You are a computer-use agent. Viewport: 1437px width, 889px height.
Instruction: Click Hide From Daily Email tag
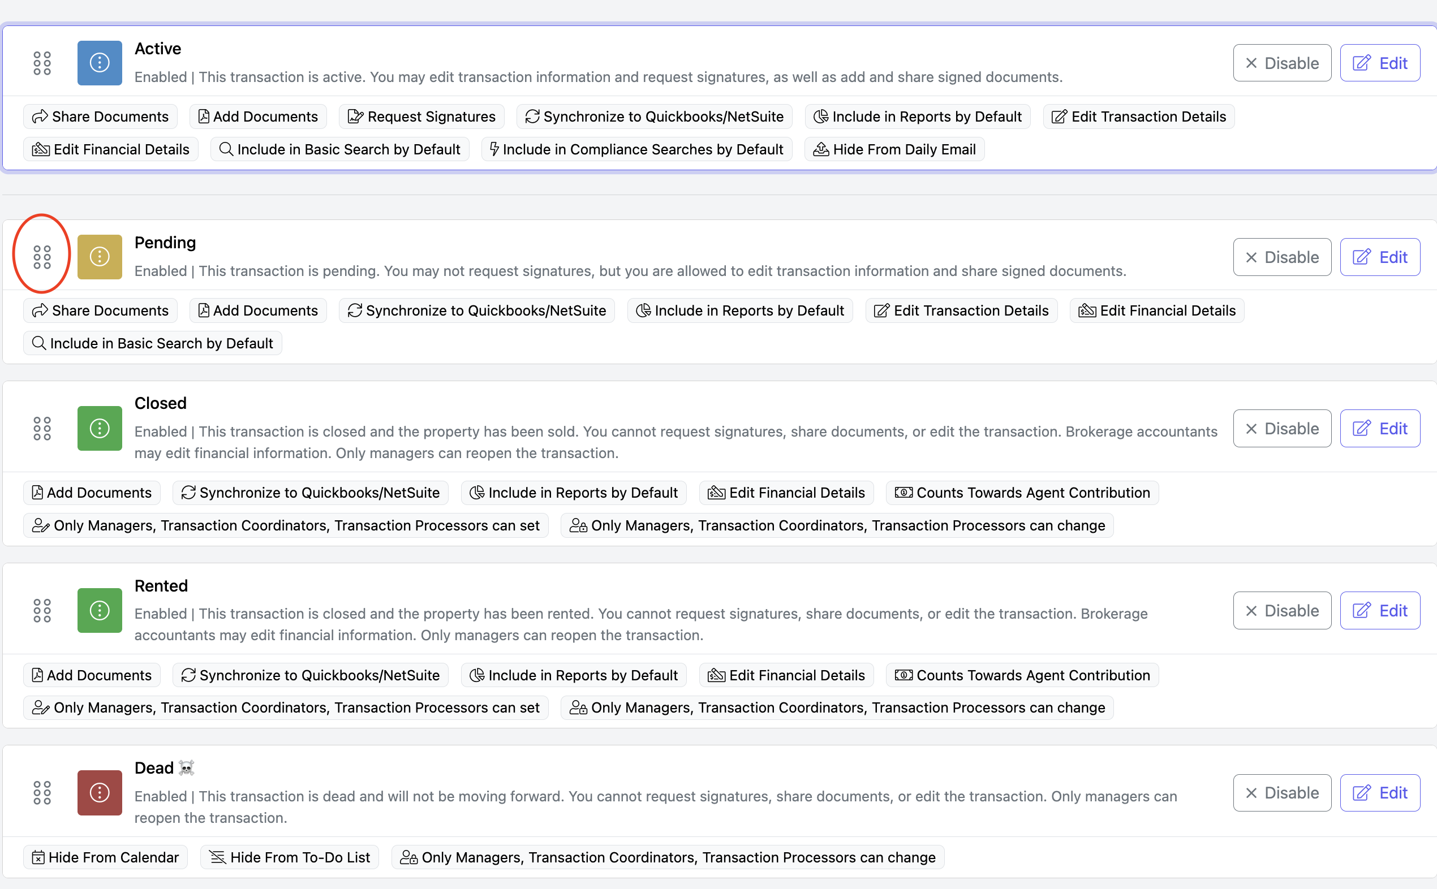[894, 149]
